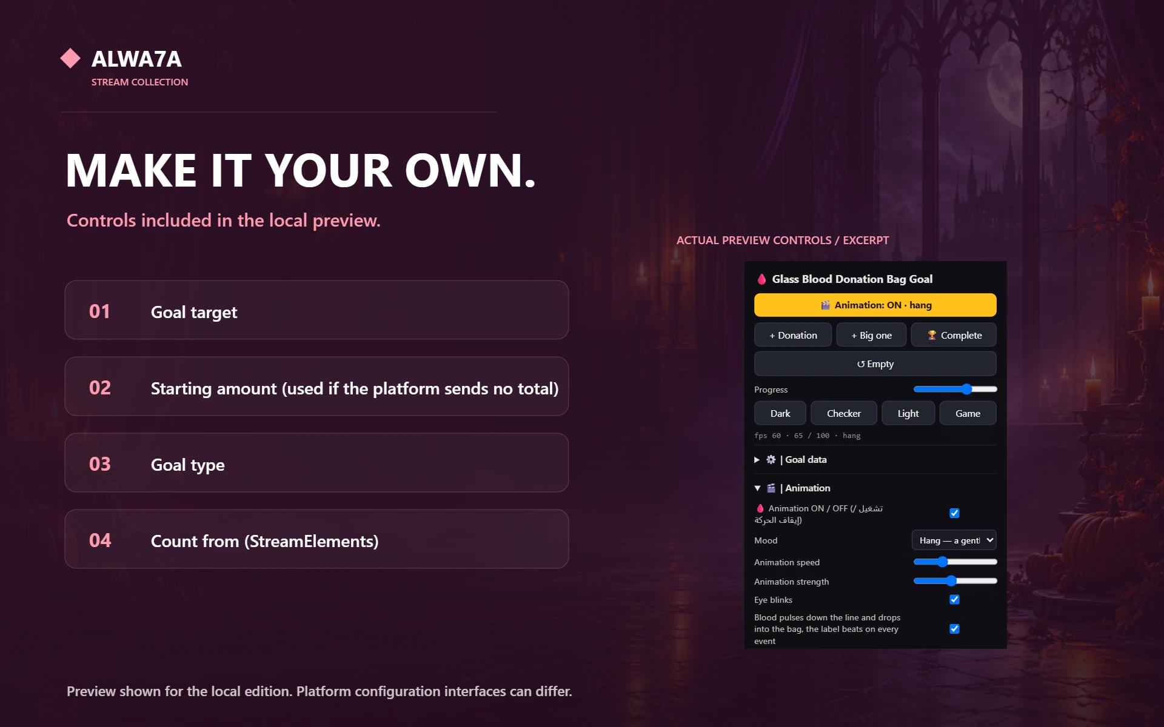The width and height of the screenshot is (1164, 727).
Task: Click the 04 Count from (StreamElements) card
Action: click(x=316, y=539)
